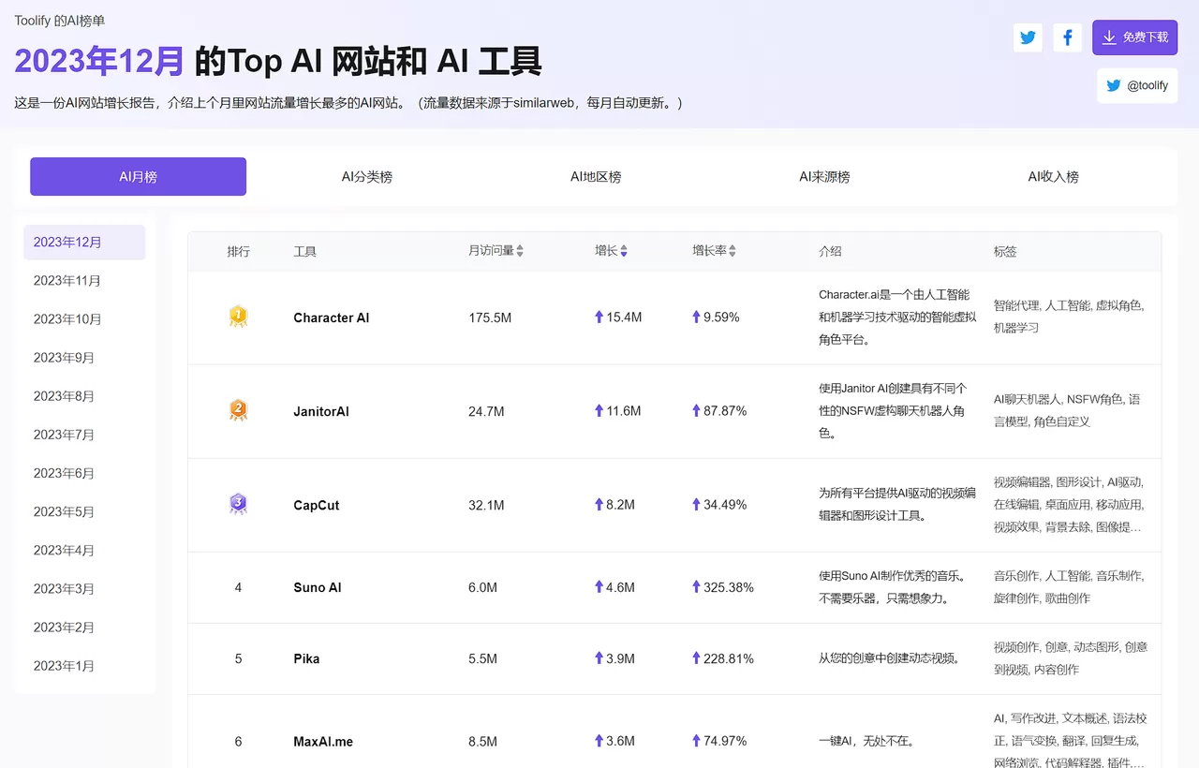This screenshot has width=1199, height=768.
Task: Click the Twitter share icon
Action: 1028,37
